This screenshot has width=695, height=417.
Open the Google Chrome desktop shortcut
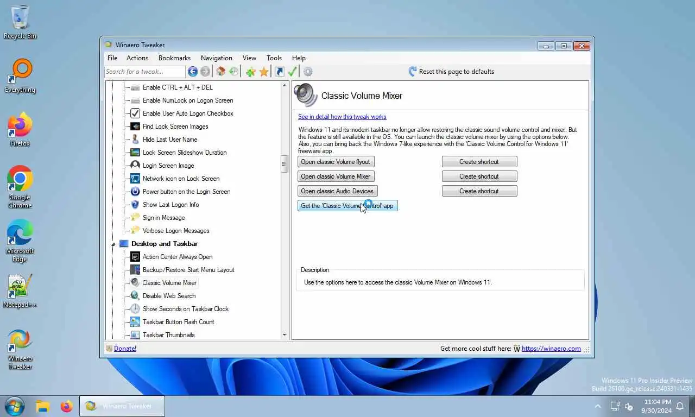coord(20,187)
